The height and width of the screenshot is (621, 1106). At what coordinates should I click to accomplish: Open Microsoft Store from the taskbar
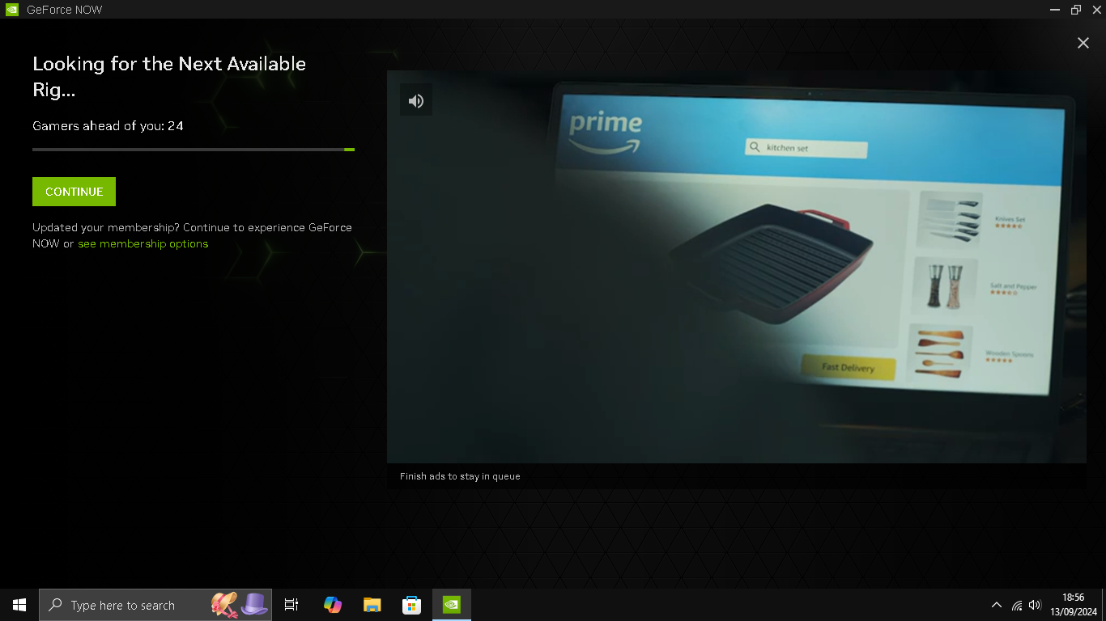tap(411, 605)
